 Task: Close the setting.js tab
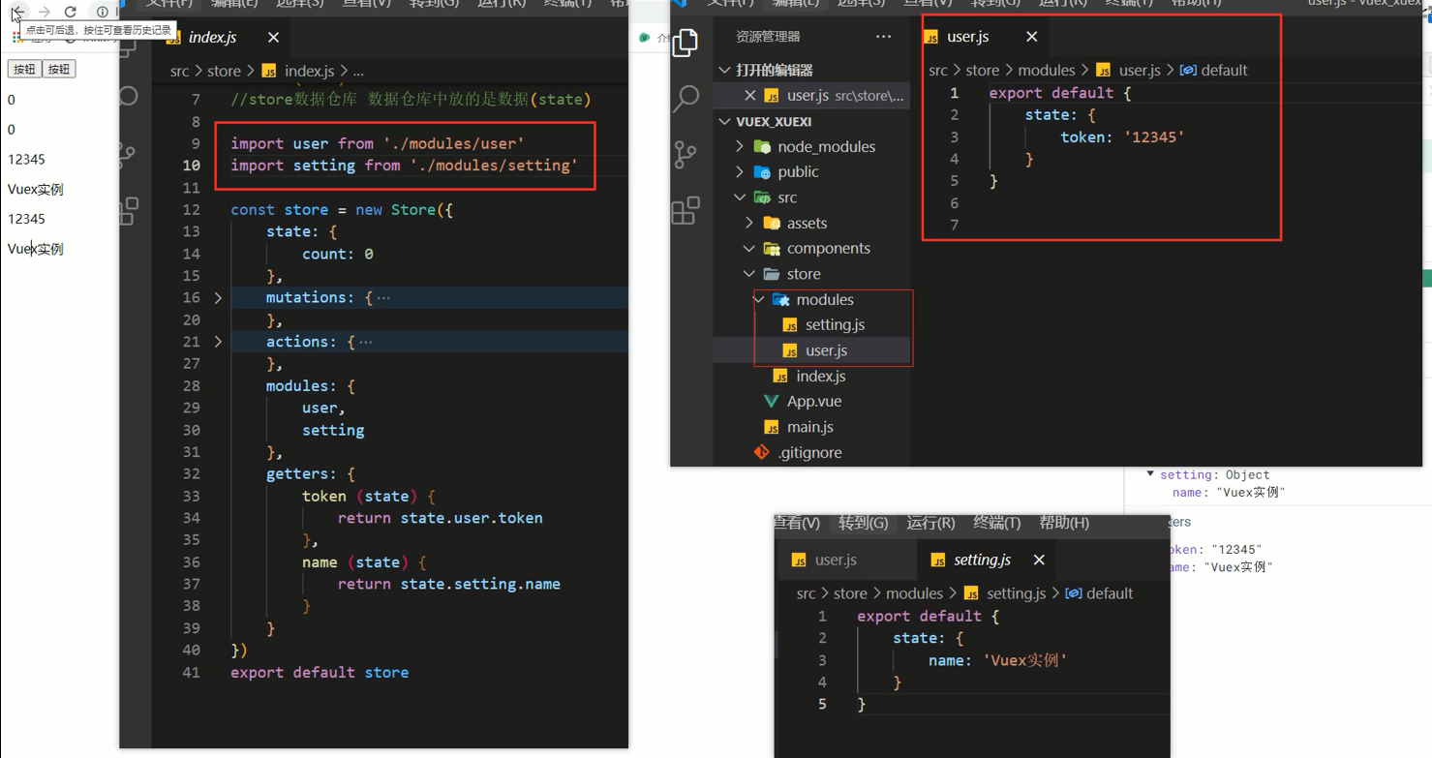pos(1039,560)
